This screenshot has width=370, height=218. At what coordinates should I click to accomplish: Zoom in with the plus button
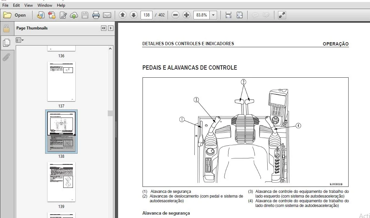pos(186,15)
